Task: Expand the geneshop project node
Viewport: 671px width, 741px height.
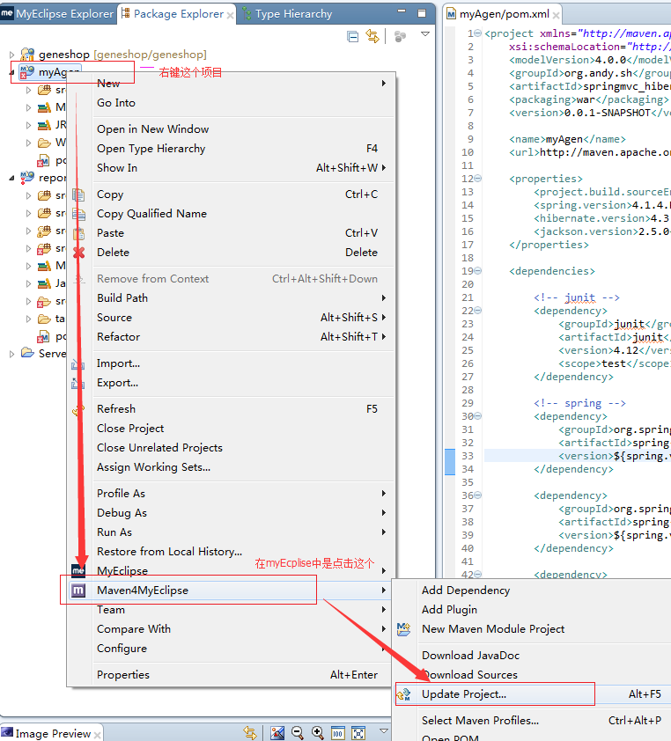Action: pyautogui.click(x=11, y=55)
